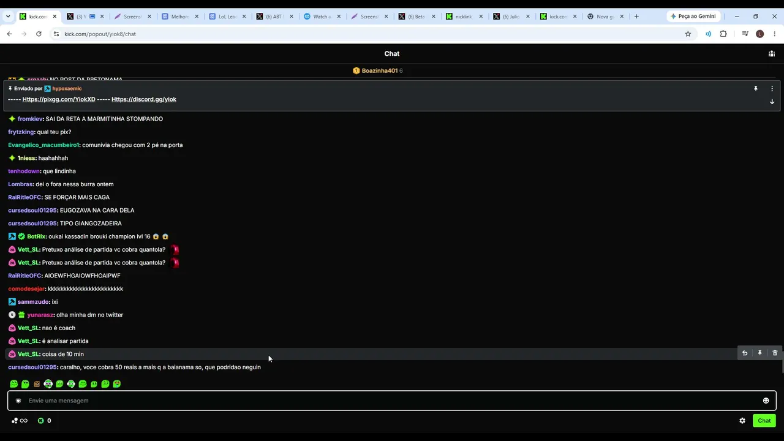
Task: Expand the pinned message with the down arrow
Action: [x=772, y=102]
